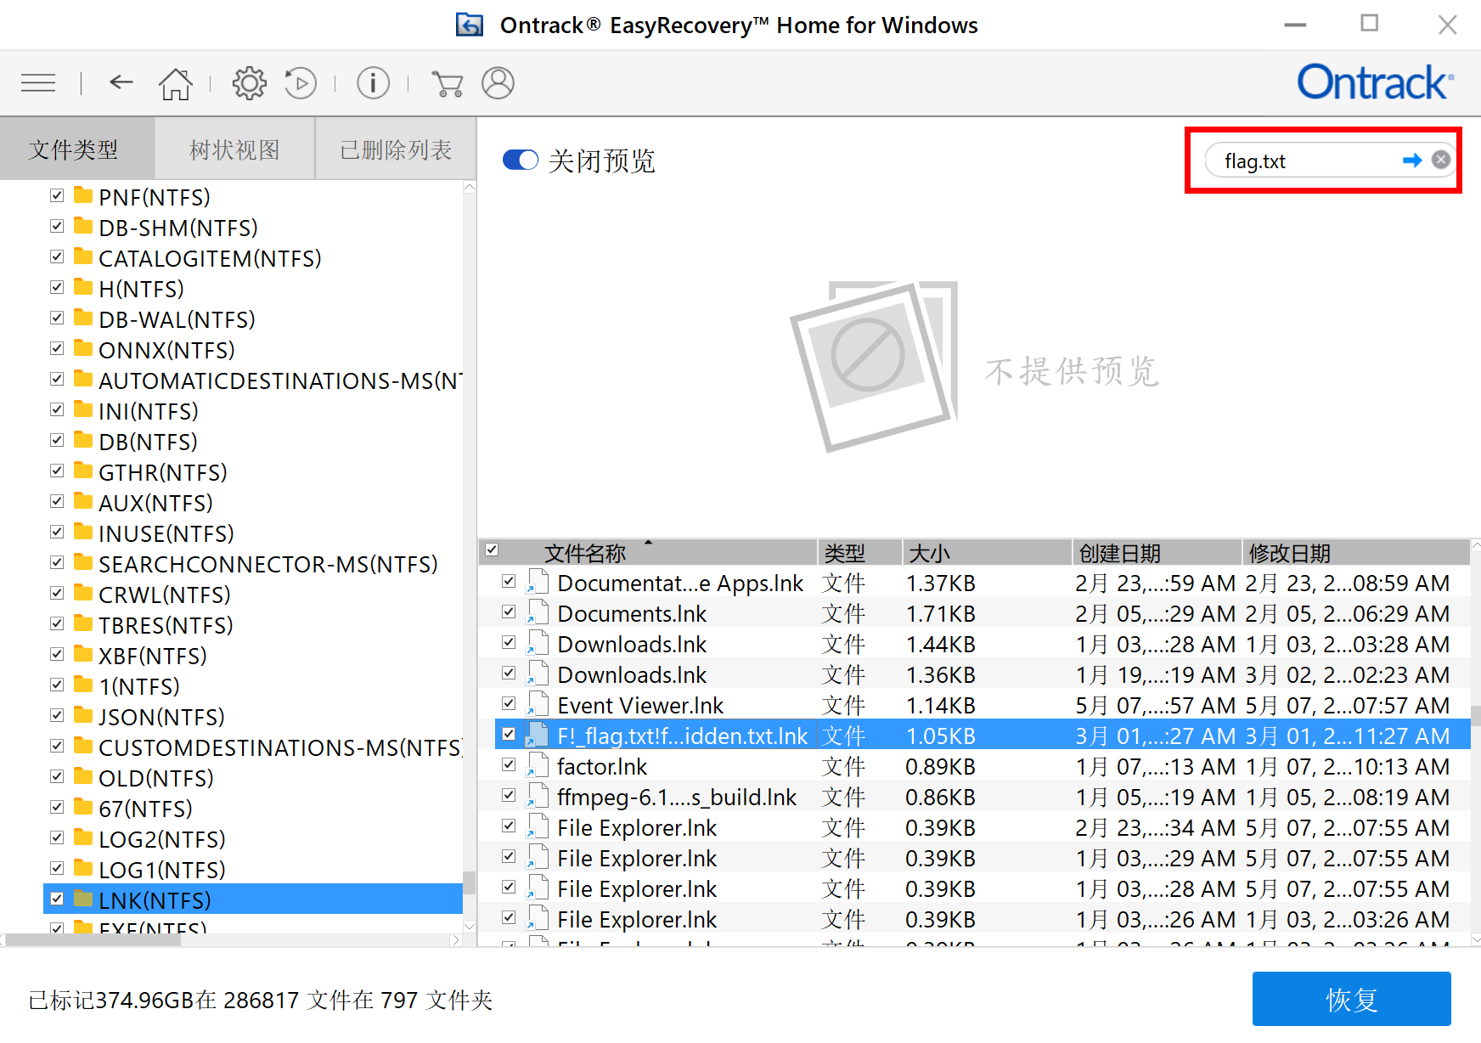Uncheck the factor.lnk file checkbox

pyautogui.click(x=509, y=765)
